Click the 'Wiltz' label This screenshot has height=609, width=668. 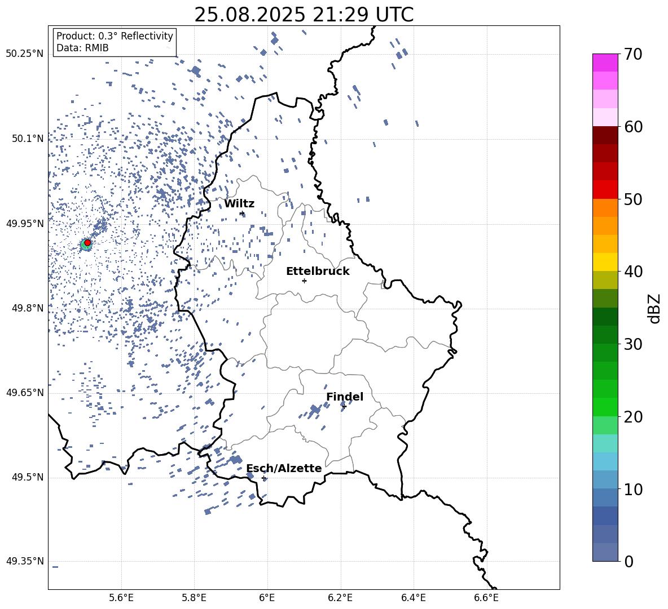pyautogui.click(x=239, y=204)
